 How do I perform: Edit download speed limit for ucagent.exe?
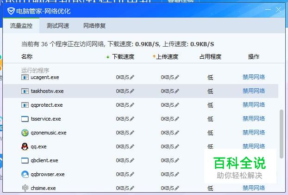point(132,77)
